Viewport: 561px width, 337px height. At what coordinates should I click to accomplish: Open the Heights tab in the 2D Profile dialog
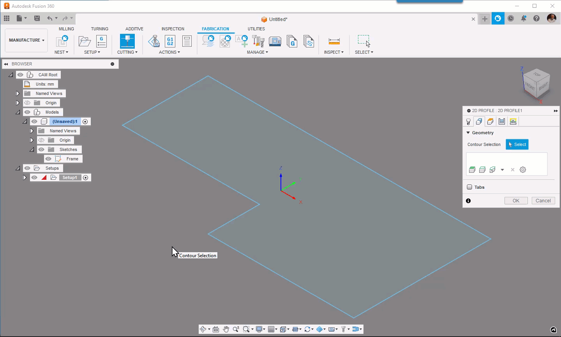tap(490, 121)
